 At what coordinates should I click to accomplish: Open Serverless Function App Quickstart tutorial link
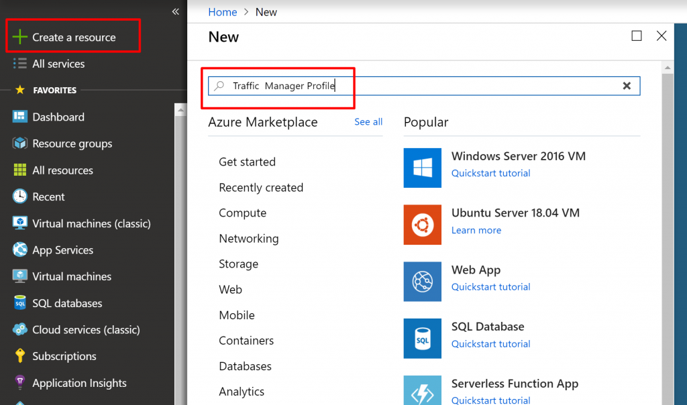pyautogui.click(x=490, y=400)
